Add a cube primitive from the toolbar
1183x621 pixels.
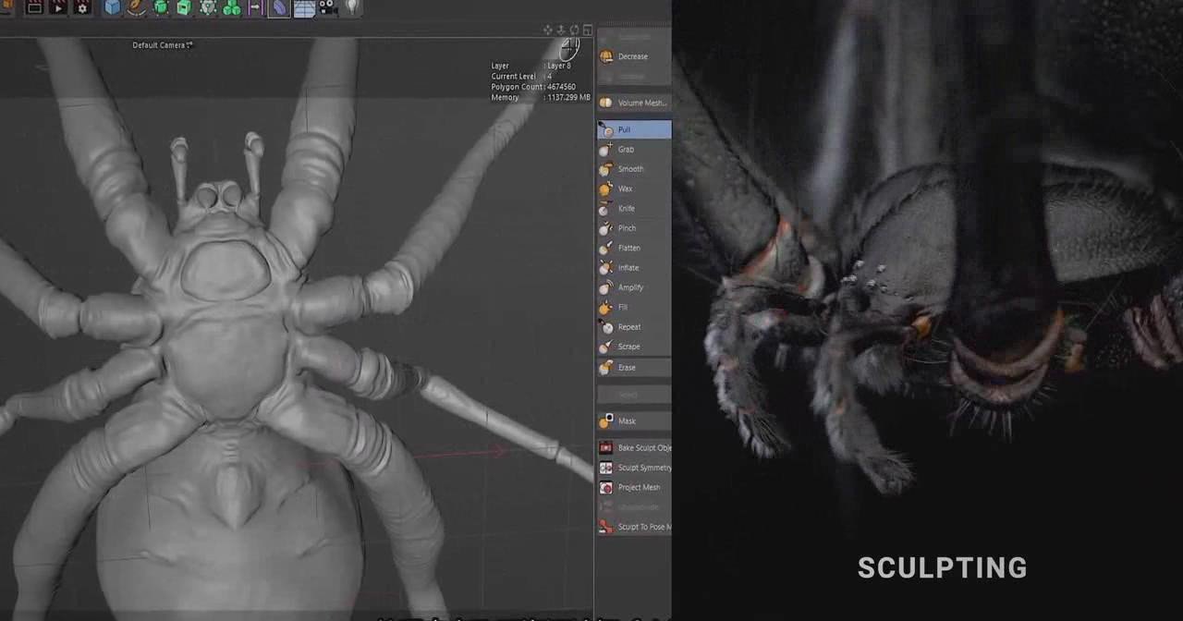pos(112,7)
